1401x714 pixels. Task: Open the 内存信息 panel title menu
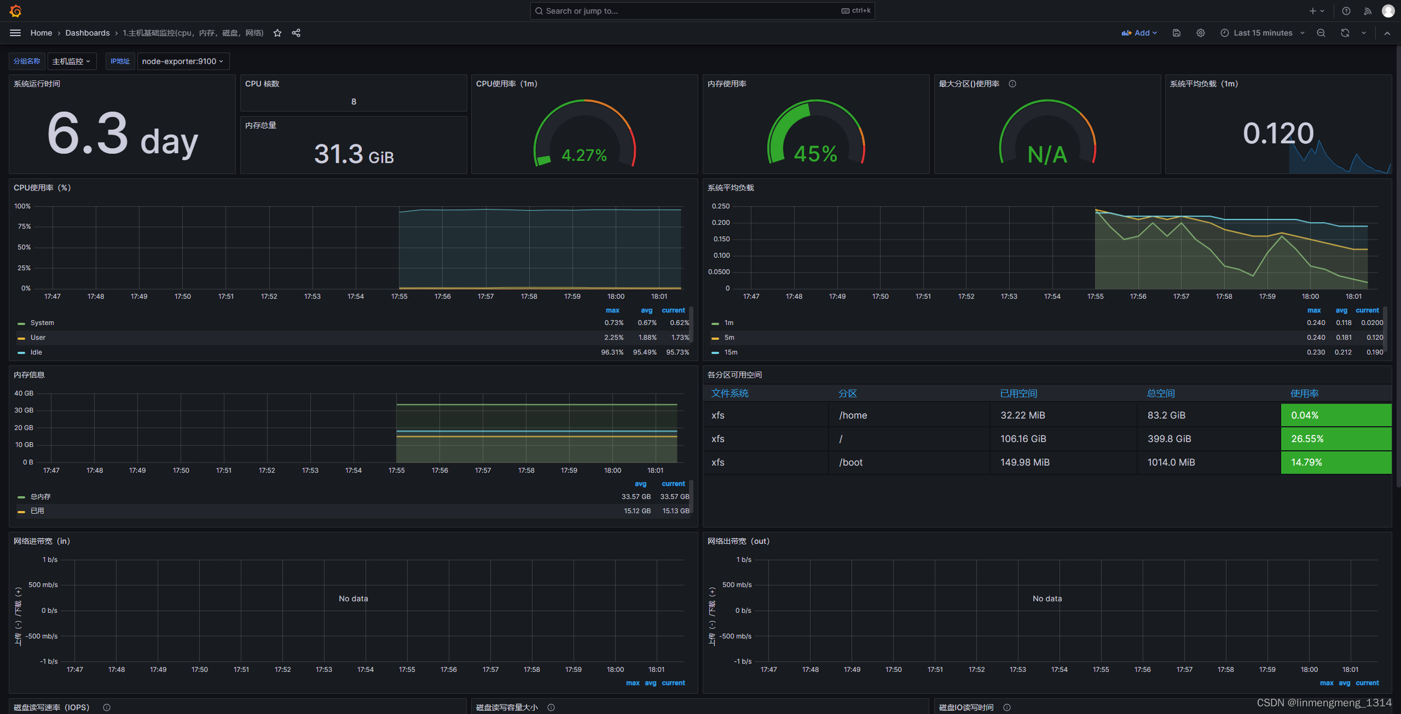pos(29,375)
